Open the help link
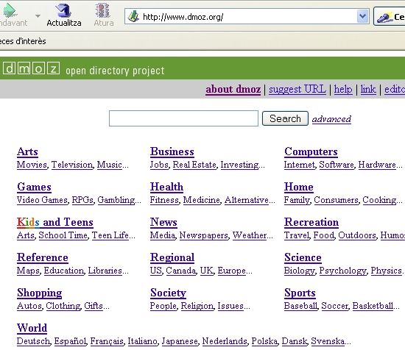Image resolution: width=405 pixels, height=350 pixels. tap(343, 89)
